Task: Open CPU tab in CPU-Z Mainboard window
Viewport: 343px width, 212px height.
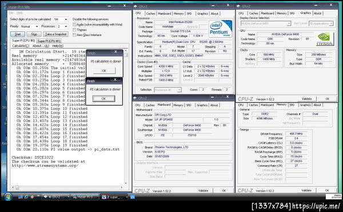Action: pos(138,105)
